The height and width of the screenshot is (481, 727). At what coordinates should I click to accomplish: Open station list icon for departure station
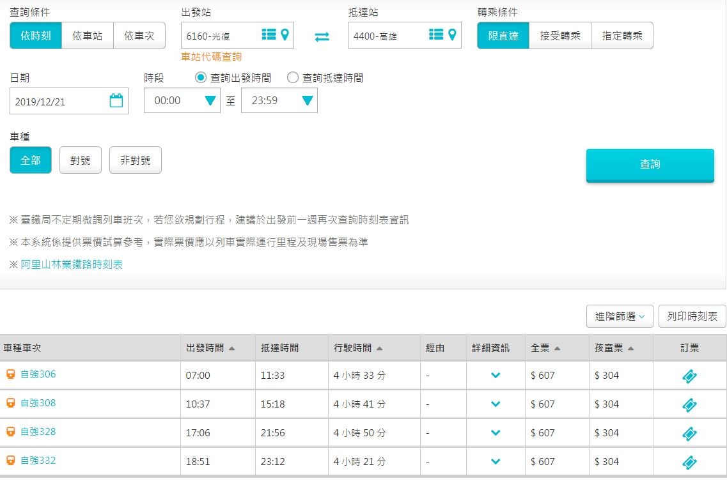point(269,34)
